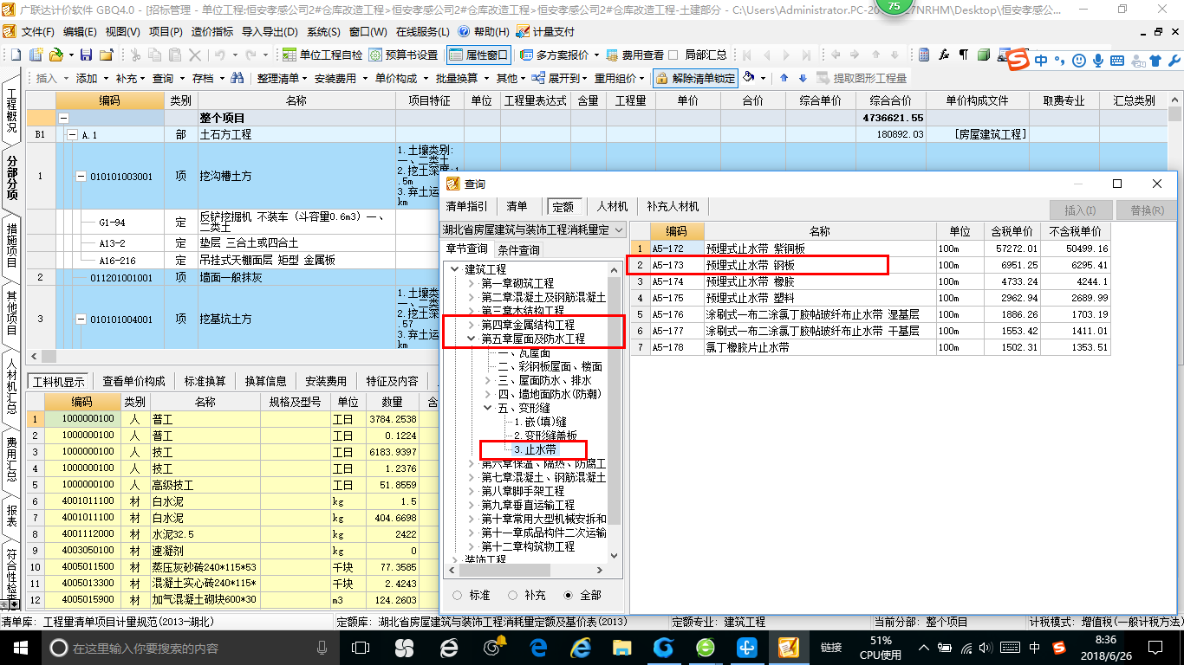The height and width of the screenshot is (665, 1184).
Task: Click Sogou IME microphone icon
Action: [1098, 61]
